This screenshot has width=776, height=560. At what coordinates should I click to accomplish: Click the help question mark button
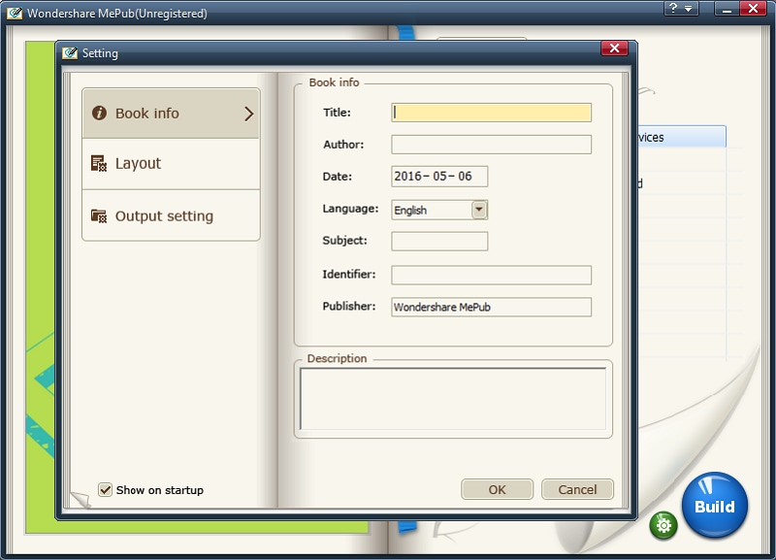coord(672,8)
